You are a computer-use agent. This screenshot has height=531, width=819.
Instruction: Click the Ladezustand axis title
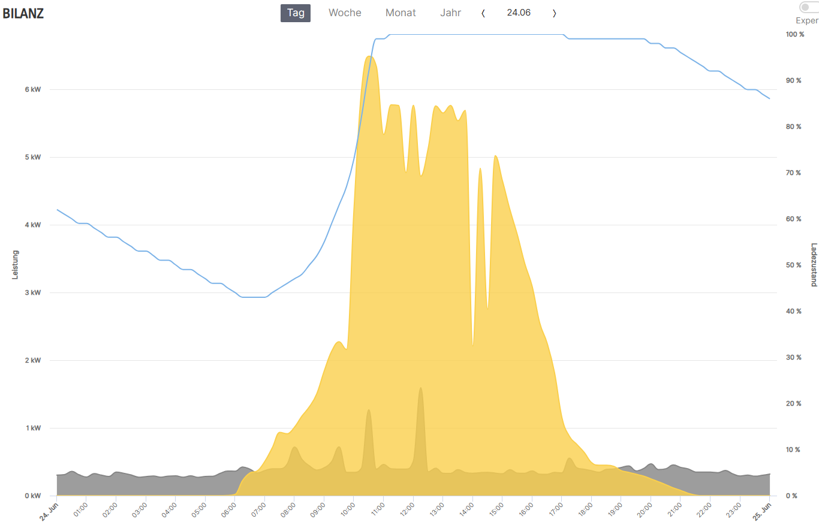(814, 264)
